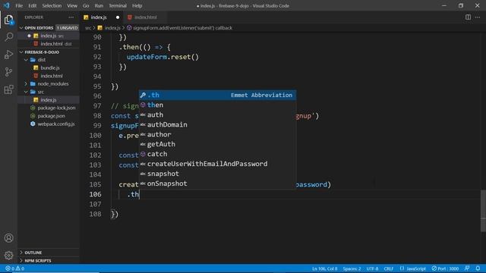486x273 pixels.
Task: Click the index.js file icon in the src folder
Action: point(36,99)
